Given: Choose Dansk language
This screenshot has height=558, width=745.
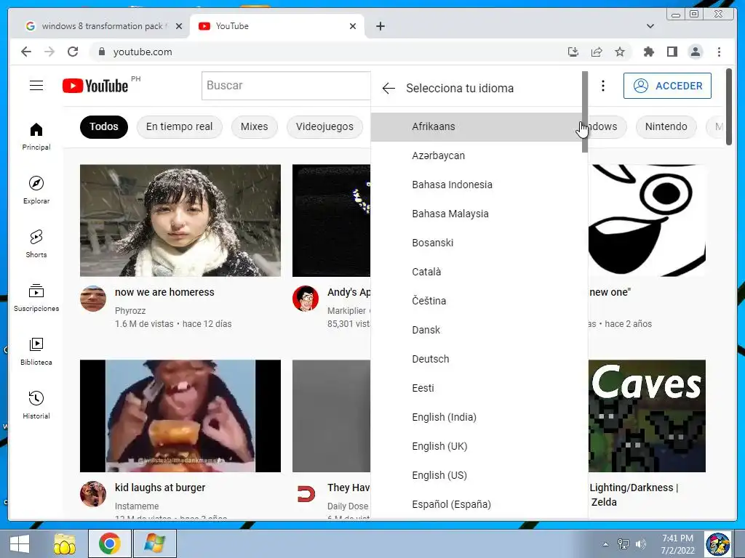Looking at the screenshot, I should tap(476, 330).
